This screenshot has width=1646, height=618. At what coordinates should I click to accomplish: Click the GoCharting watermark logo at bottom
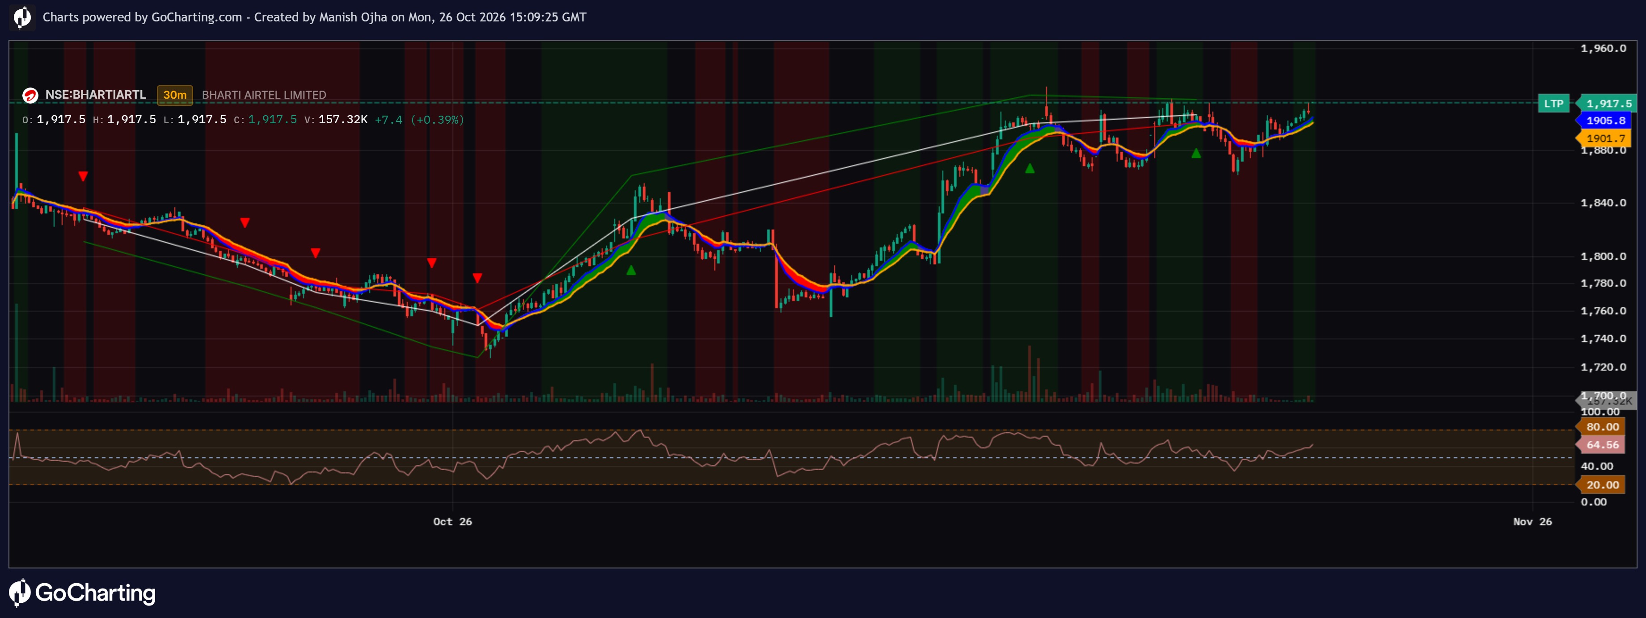click(x=82, y=593)
